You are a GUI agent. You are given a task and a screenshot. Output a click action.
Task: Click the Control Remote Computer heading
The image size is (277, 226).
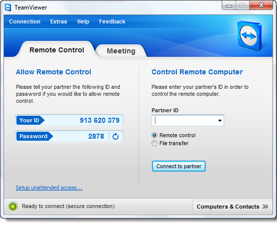click(197, 72)
